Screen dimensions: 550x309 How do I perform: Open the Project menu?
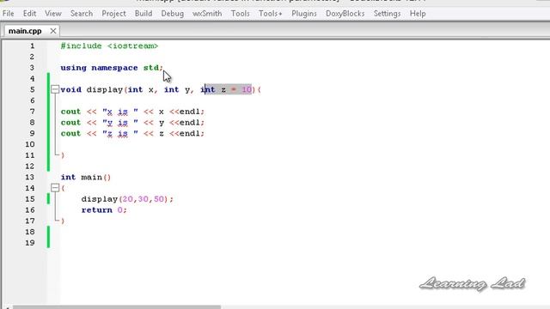pyautogui.click(x=113, y=14)
